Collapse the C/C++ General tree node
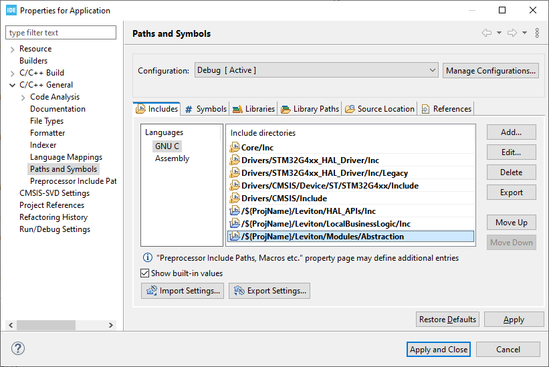Image resolution: width=549 pixels, height=367 pixels. click(x=13, y=85)
